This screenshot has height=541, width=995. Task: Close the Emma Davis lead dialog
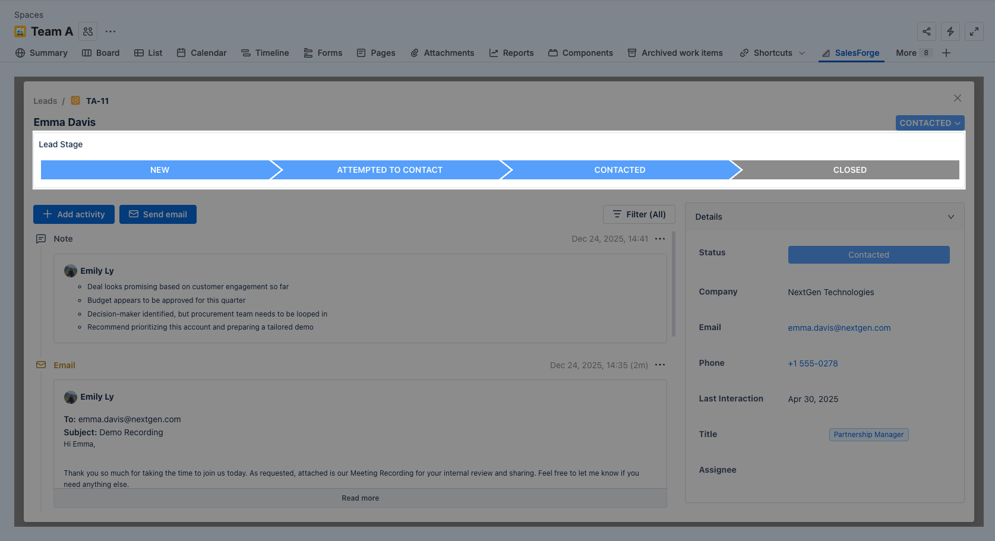[x=957, y=98]
